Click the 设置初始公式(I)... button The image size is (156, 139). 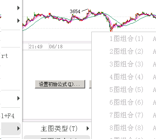click(60, 84)
